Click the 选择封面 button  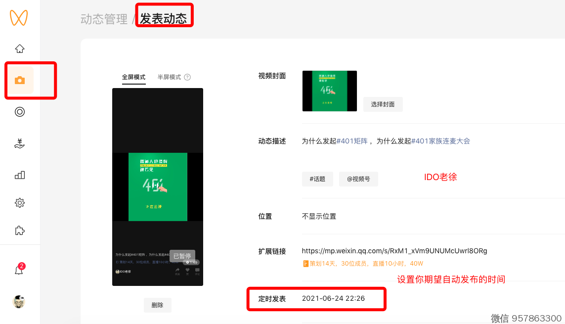click(x=383, y=104)
